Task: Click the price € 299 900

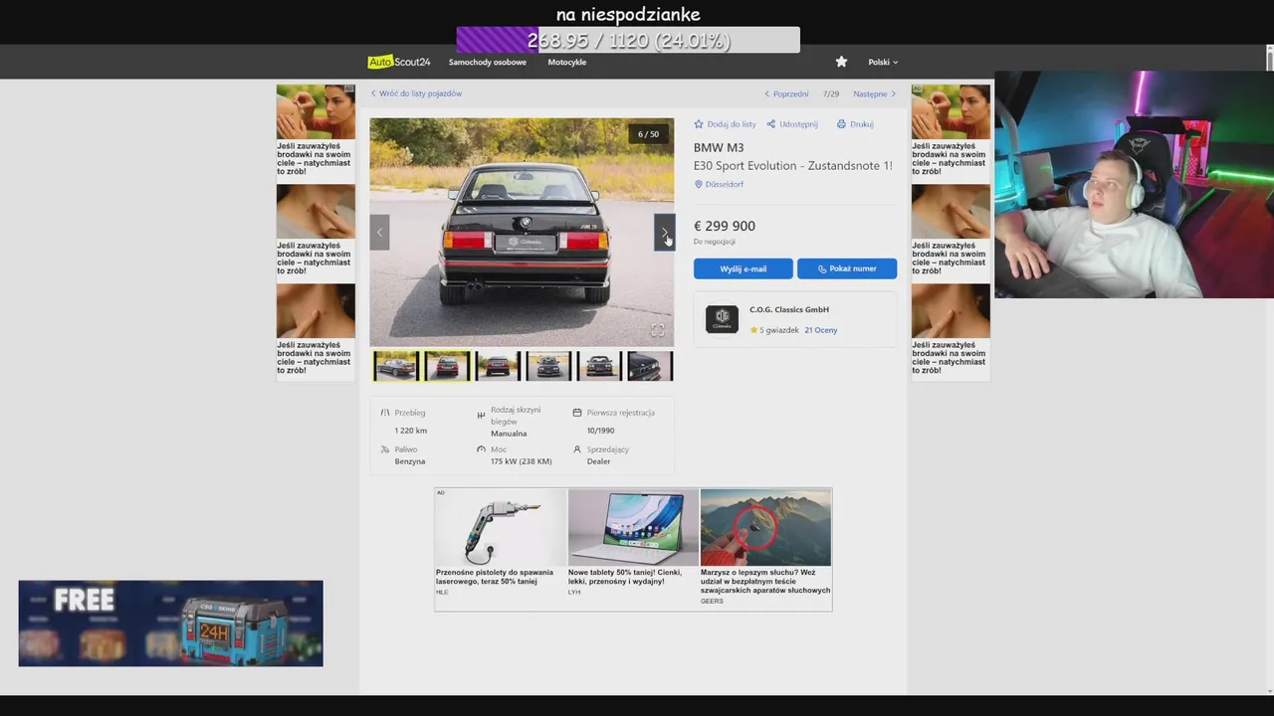Action: (x=725, y=226)
